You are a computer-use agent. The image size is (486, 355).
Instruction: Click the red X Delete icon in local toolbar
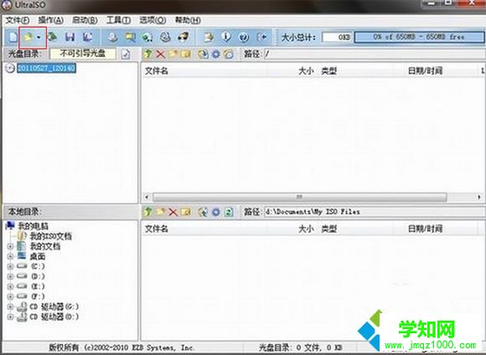(x=173, y=212)
